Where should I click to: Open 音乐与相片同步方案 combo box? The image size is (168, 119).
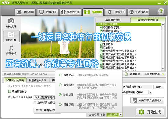pos(45,97)
